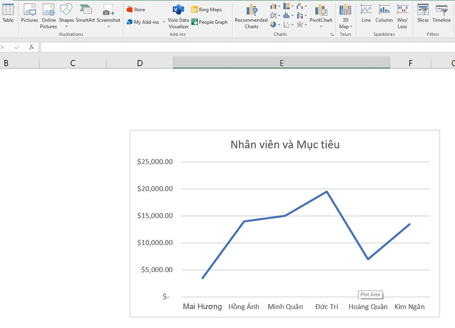The width and height of the screenshot is (455, 328).
Task: Insert a combo chart
Action: coord(301,15)
